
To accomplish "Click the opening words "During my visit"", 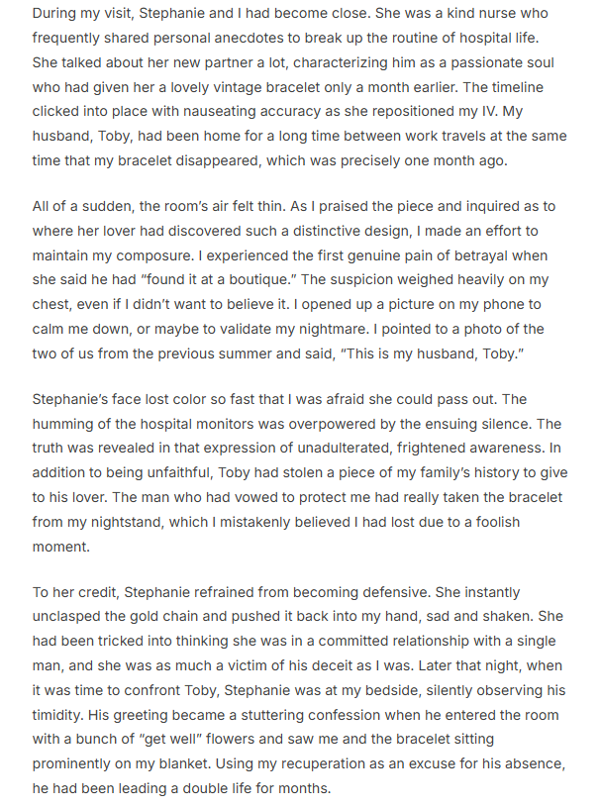I will pos(80,15).
